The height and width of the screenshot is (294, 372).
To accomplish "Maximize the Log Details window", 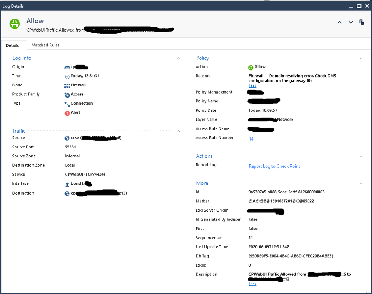I will coord(359,6).
